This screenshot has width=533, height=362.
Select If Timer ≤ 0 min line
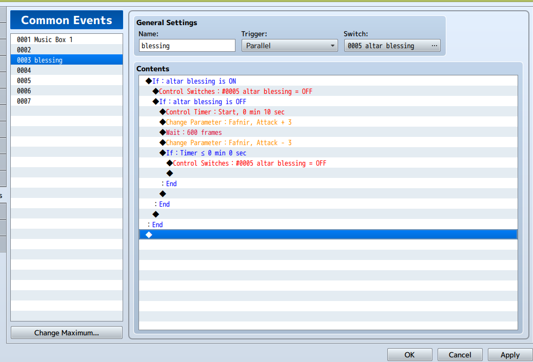tap(328, 153)
